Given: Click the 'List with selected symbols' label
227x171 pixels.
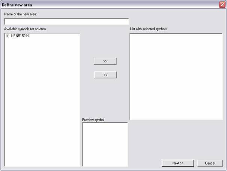Looking at the screenshot, I should pyautogui.click(x=146, y=29).
